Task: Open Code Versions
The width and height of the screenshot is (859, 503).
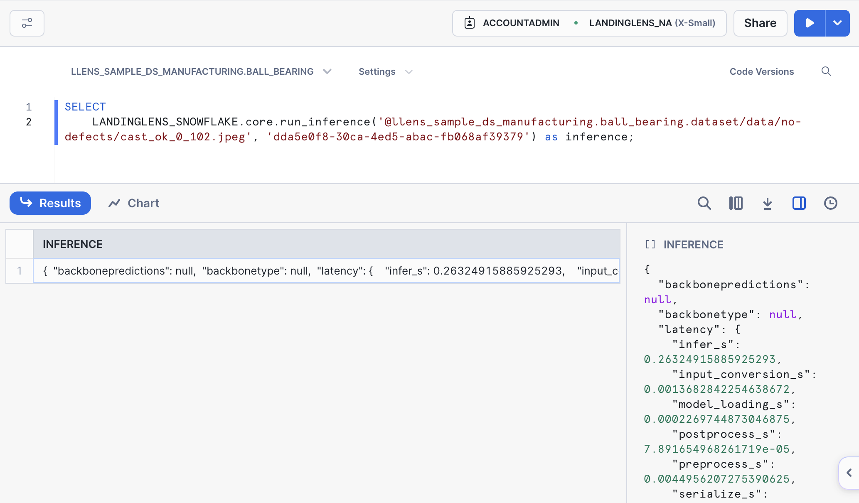Action: click(761, 71)
